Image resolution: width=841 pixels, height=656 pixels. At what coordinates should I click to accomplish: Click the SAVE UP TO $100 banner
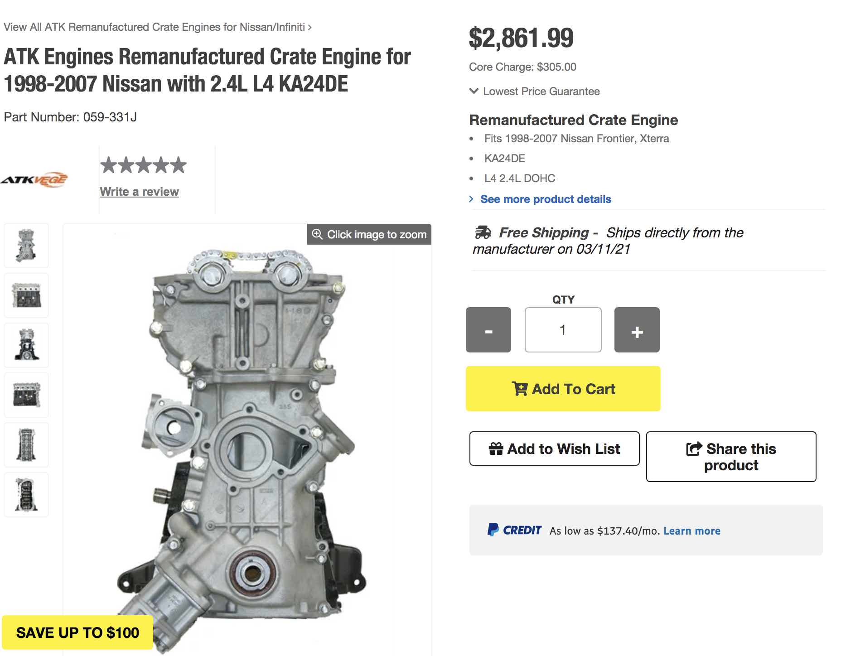pos(77,632)
